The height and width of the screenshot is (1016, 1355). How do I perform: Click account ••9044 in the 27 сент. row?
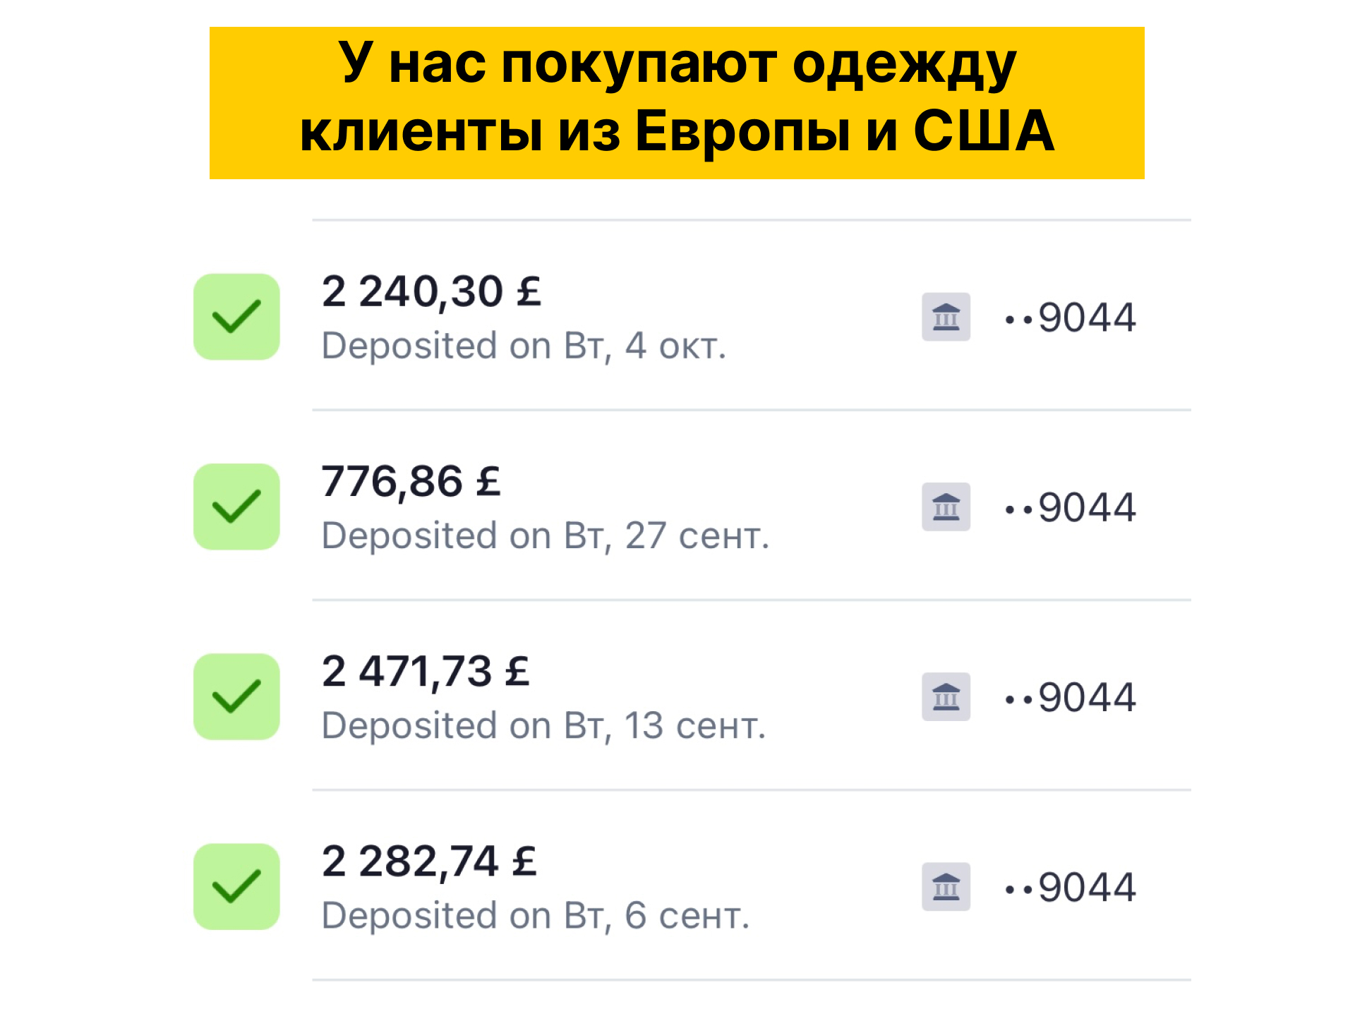tap(1070, 507)
